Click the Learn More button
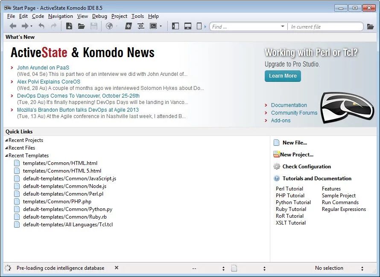Screen dimensions: 380x277 283,76
